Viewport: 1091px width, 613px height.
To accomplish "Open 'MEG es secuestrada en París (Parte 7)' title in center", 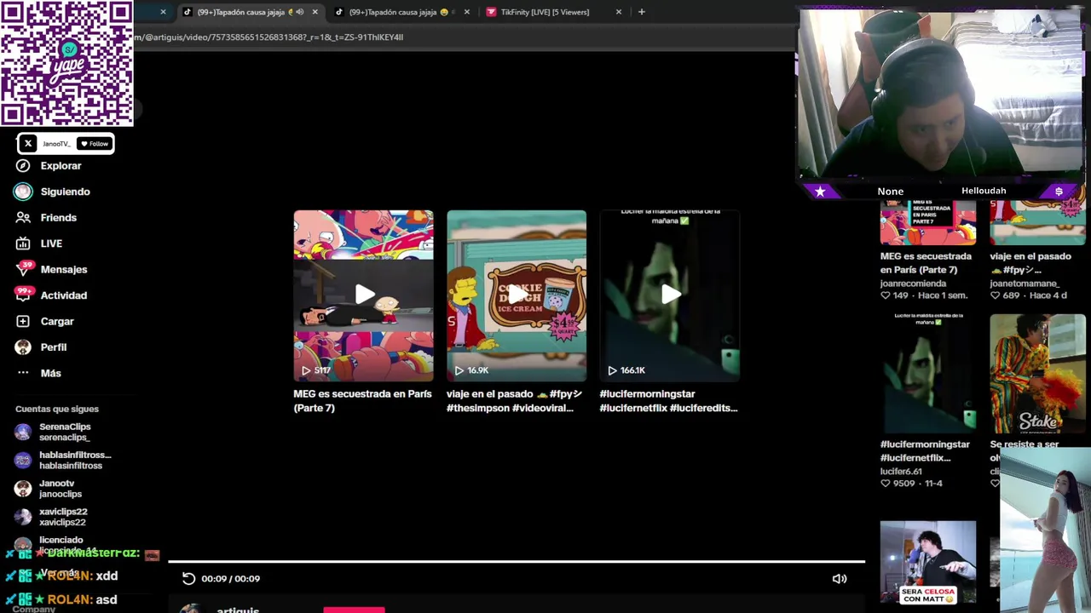I will pyautogui.click(x=362, y=401).
